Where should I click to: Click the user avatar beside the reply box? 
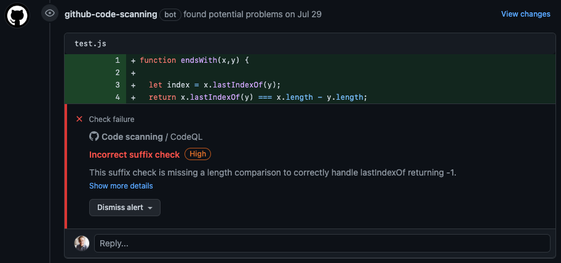pyautogui.click(x=82, y=243)
